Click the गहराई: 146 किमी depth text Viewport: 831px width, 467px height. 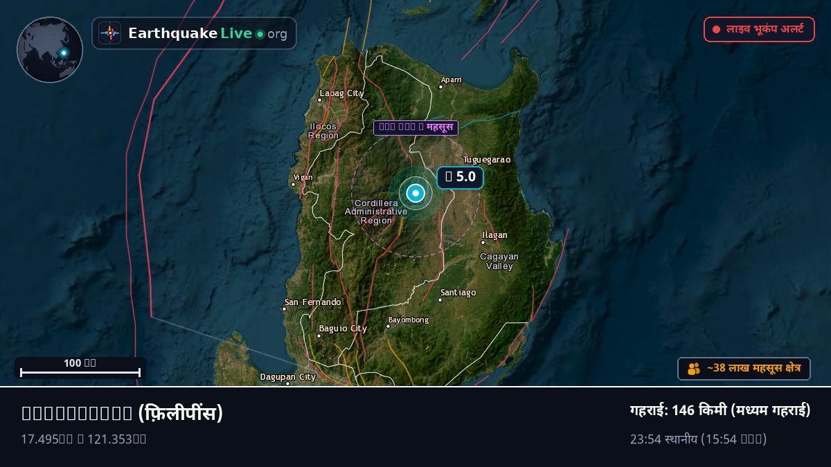click(x=720, y=410)
